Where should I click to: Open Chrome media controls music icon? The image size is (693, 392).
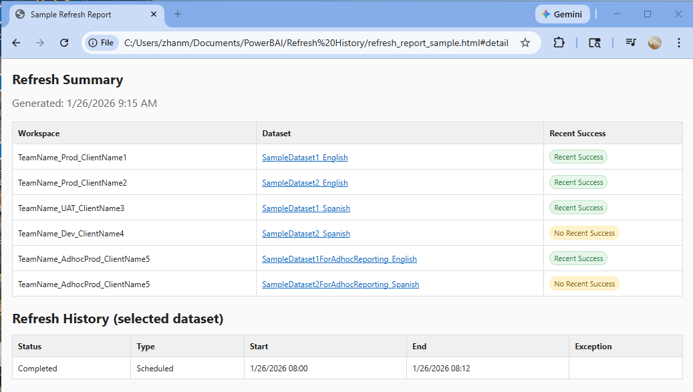click(x=630, y=42)
